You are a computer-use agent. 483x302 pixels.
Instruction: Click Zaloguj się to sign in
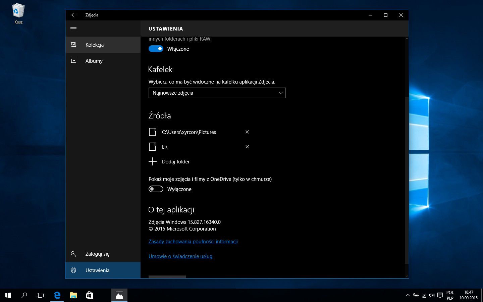tap(103, 254)
